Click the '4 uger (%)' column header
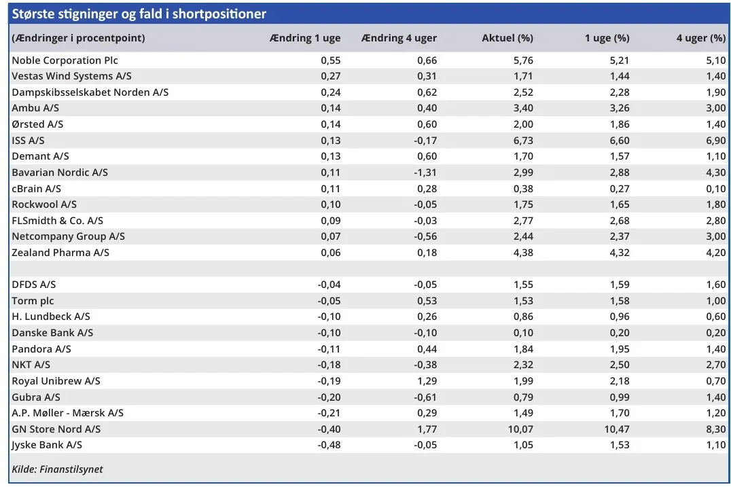731x487 pixels. (x=700, y=38)
